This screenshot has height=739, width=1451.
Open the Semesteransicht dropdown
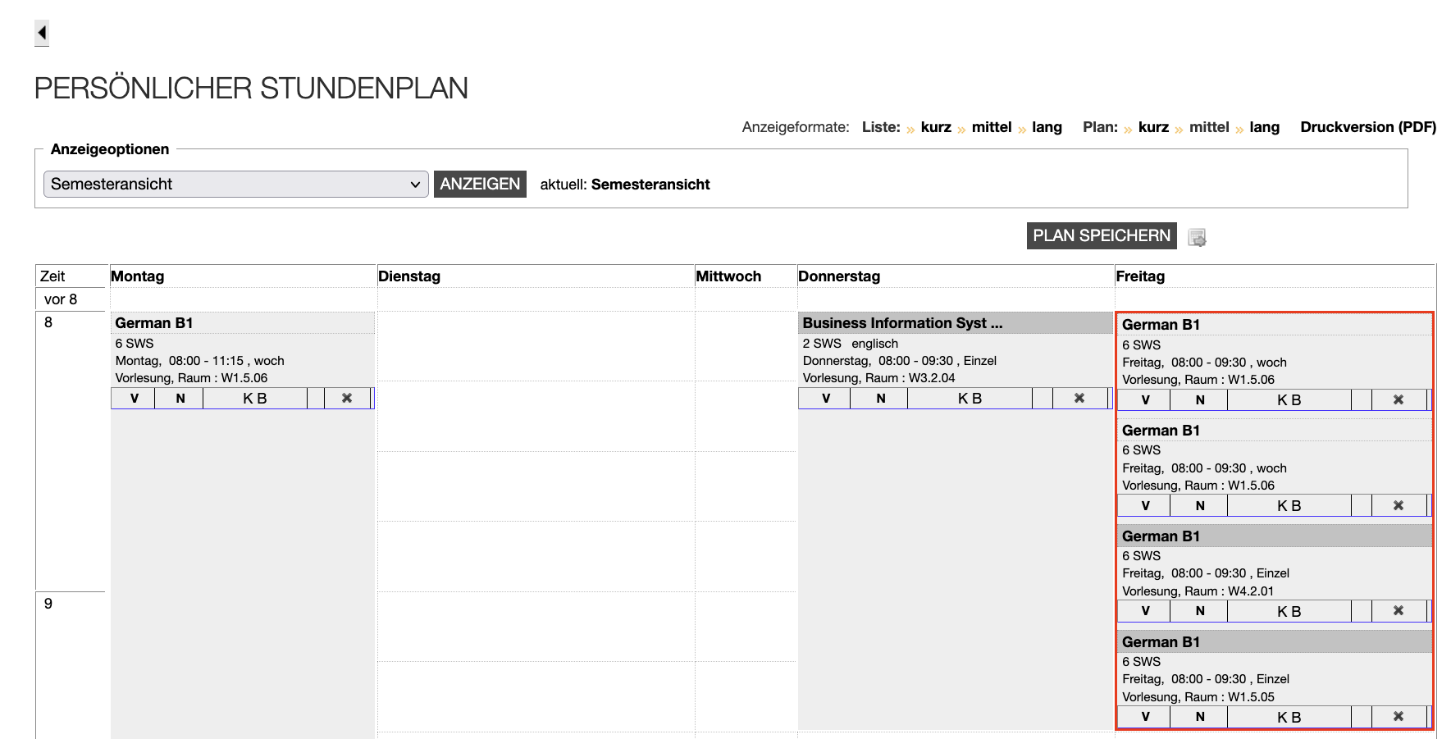click(x=235, y=184)
